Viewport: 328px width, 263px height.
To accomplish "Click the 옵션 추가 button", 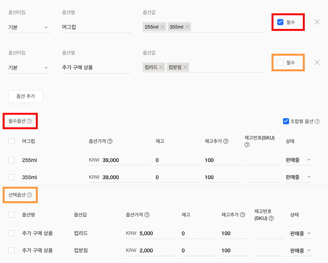I will (x=26, y=96).
